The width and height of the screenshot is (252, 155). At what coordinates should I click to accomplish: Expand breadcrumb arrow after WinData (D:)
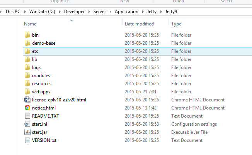[60, 12]
